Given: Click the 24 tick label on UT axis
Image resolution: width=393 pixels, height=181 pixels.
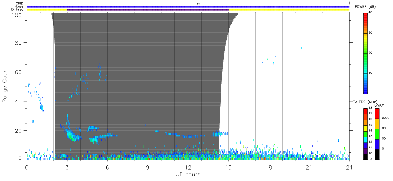Looking at the screenshot, I should coord(349,167).
